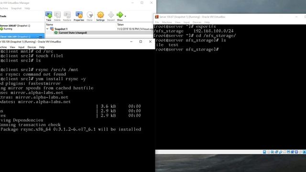The height and width of the screenshot is (172, 306).
Task: Open the Help menu in Client VM window
Action: coord(42,47)
